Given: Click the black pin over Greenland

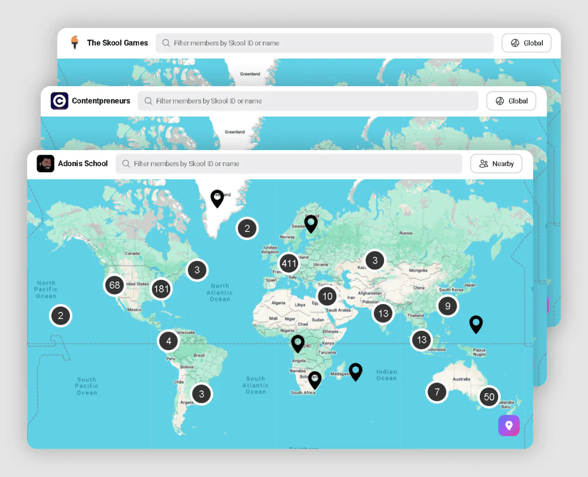Looking at the screenshot, I should click(x=217, y=198).
